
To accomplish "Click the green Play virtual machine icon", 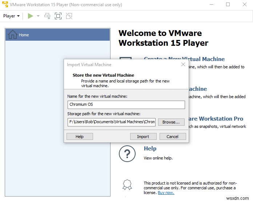I will coord(30,16).
